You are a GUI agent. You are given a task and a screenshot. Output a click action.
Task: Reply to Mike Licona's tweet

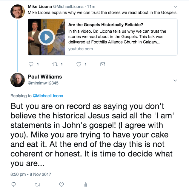click(x=31, y=64)
